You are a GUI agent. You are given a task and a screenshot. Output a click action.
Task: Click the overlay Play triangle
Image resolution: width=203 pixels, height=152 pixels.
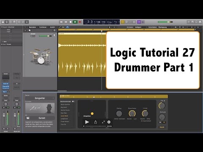[87, 122]
